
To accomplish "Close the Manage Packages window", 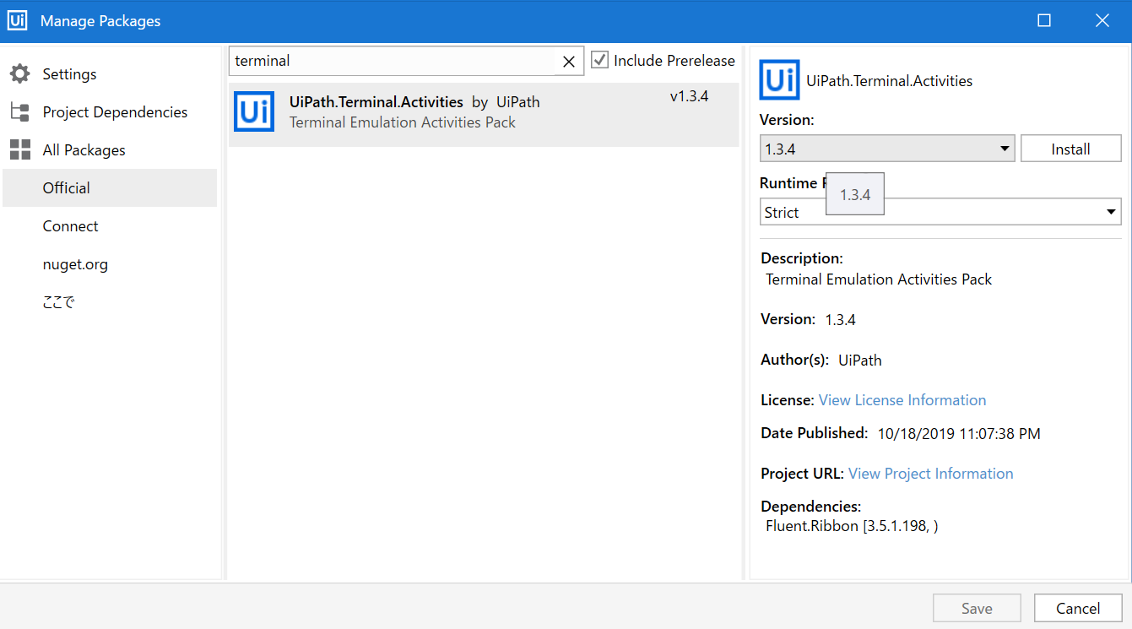I will [1102, 20].
